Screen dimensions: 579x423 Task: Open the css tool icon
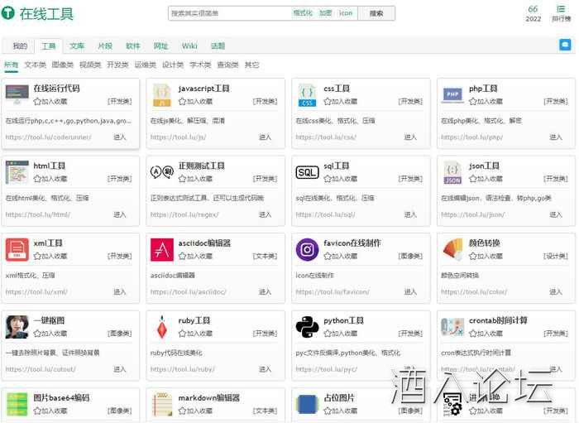[x=307, y=95]
